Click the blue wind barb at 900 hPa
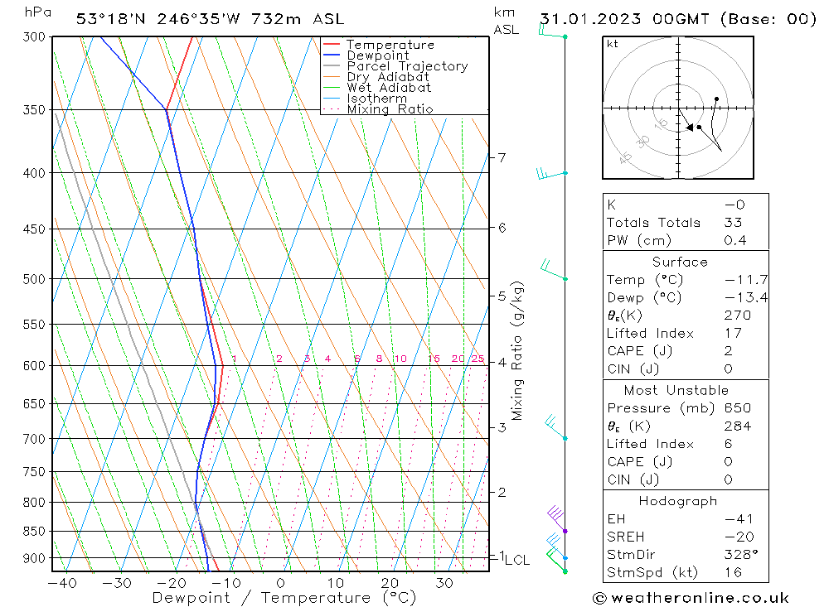 pyautogui.click(x=556, y=547)
